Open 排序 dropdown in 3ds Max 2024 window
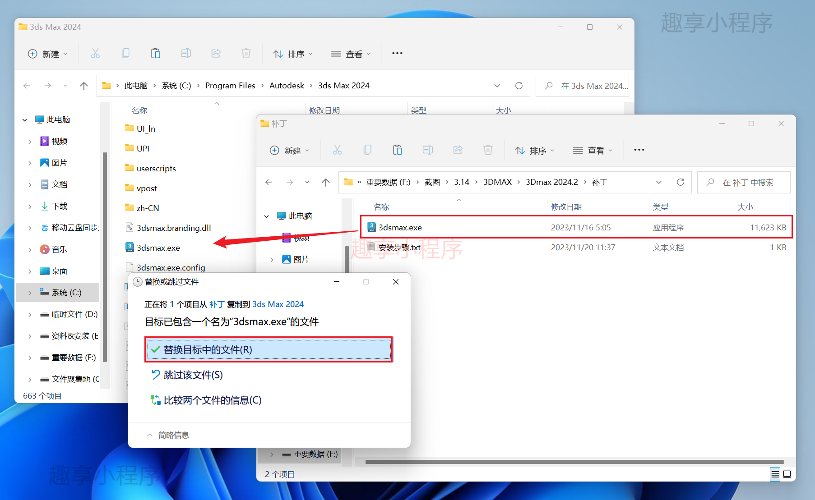Screen dimensions: 815x500 pos(293,54)
